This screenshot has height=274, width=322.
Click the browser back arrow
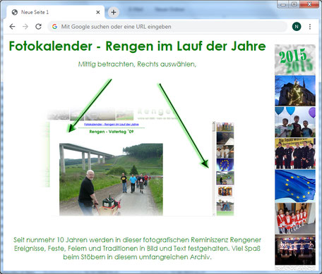[x=12, y=27]
